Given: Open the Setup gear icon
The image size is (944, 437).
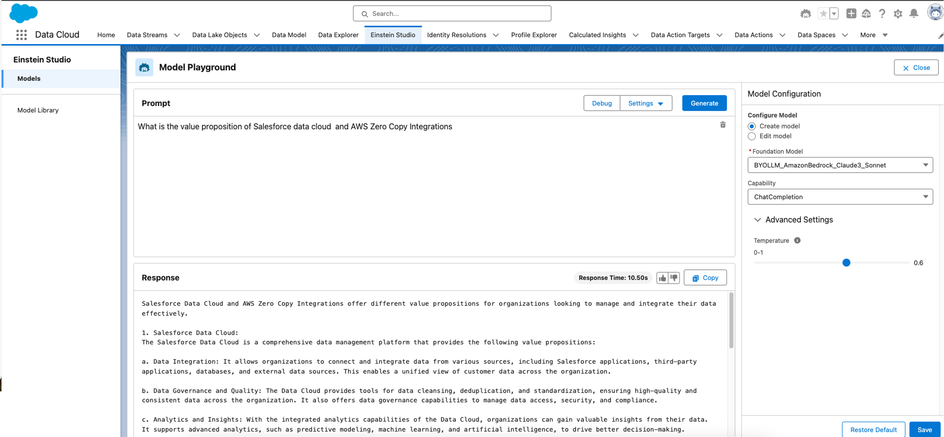Looking at the screenshot, I should (x=897, y=14).
